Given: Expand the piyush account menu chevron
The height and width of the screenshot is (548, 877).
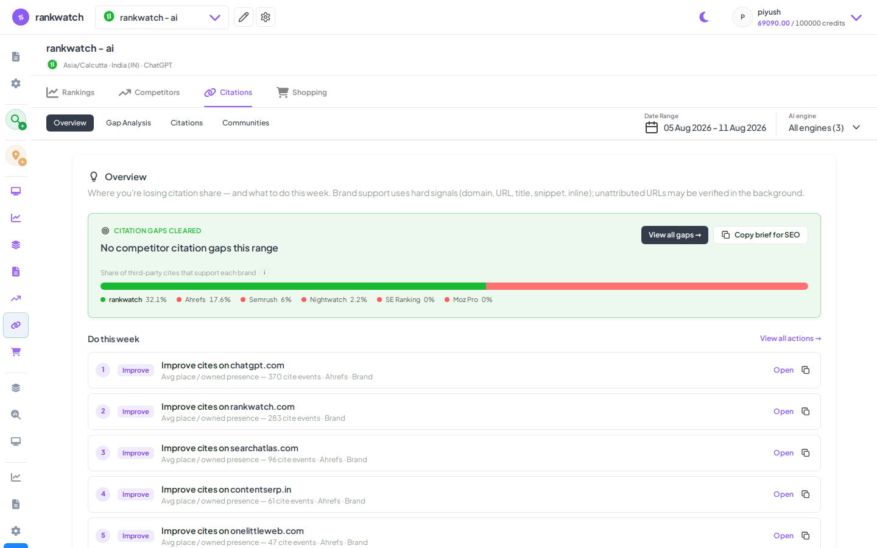Looking at the screenshot, I should (856, 17).
